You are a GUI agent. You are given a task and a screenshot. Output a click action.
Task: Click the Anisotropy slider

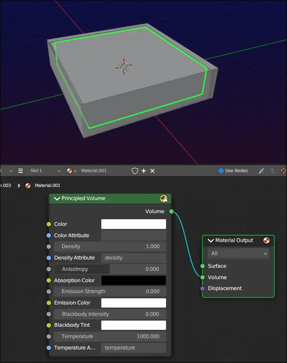[x=110, y=269]
